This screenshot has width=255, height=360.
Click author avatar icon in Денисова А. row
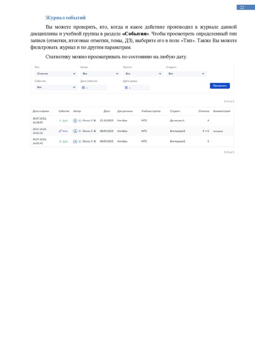pos(75,121)
